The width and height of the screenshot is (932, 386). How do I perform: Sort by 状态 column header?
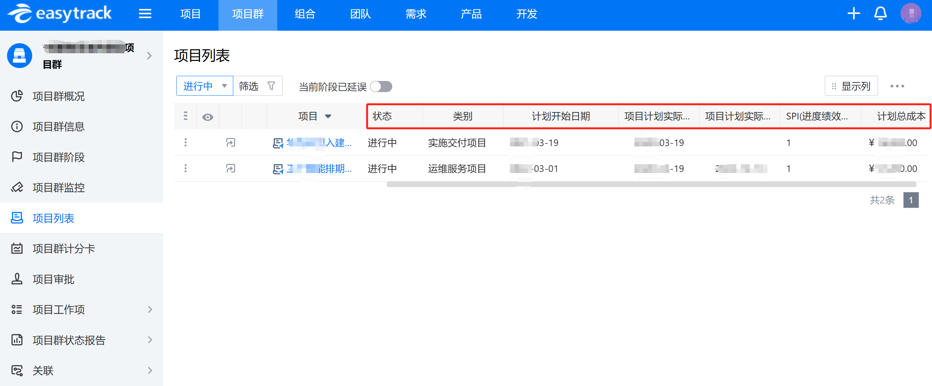point(382,116)
